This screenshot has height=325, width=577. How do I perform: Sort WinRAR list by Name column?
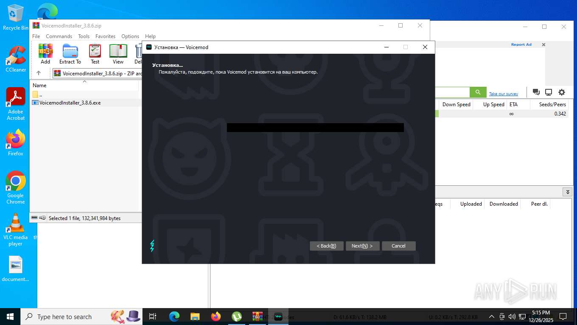coord(84,85)
